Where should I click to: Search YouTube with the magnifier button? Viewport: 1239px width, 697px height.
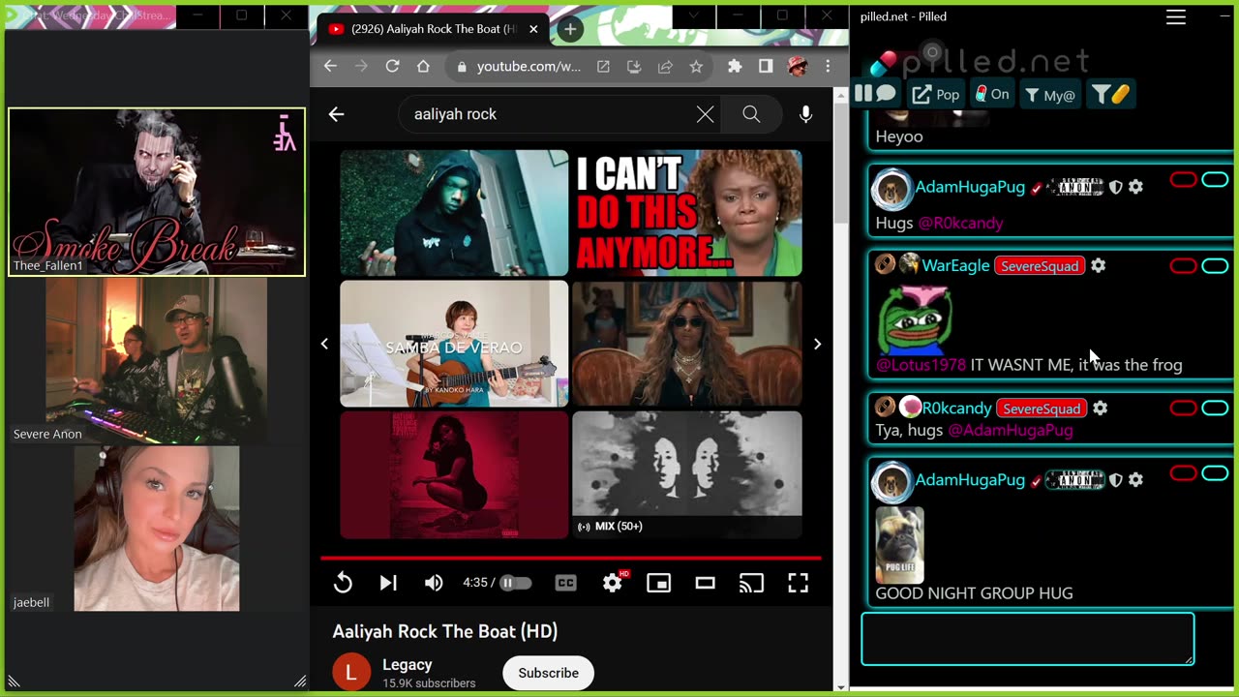click(x=751, y=114)
